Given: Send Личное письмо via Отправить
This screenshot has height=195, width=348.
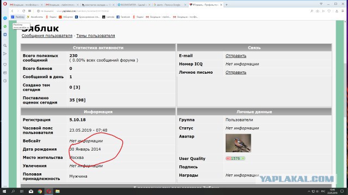Looking at the screenshot, I should coord(235,72).
